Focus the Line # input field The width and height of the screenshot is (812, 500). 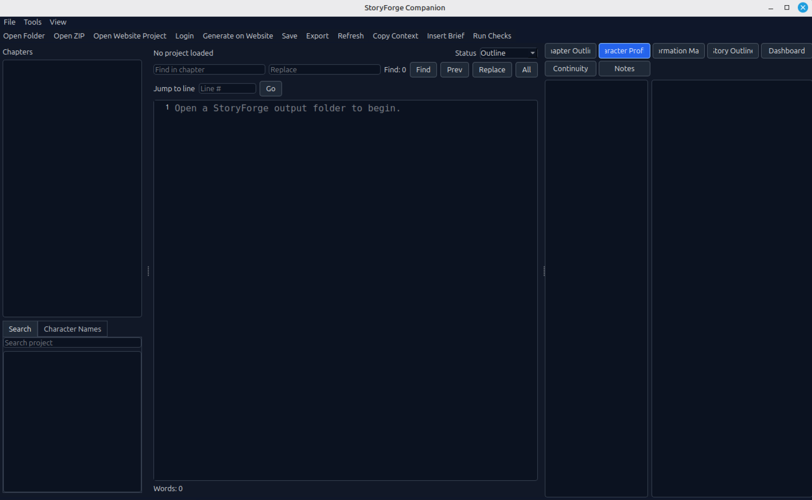tap(227, 89)
